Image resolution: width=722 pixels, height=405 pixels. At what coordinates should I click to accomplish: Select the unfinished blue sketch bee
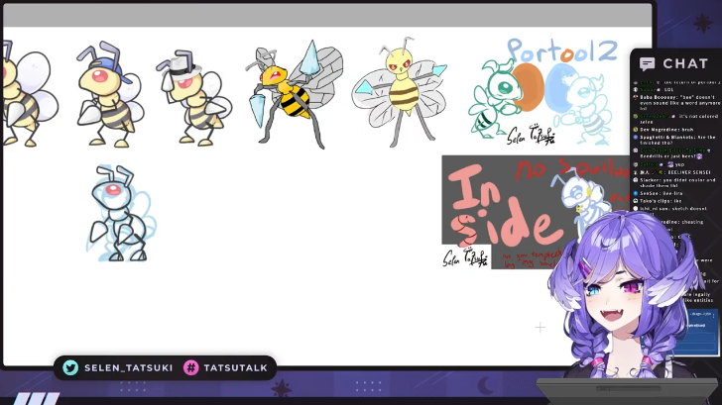[121, 214]
